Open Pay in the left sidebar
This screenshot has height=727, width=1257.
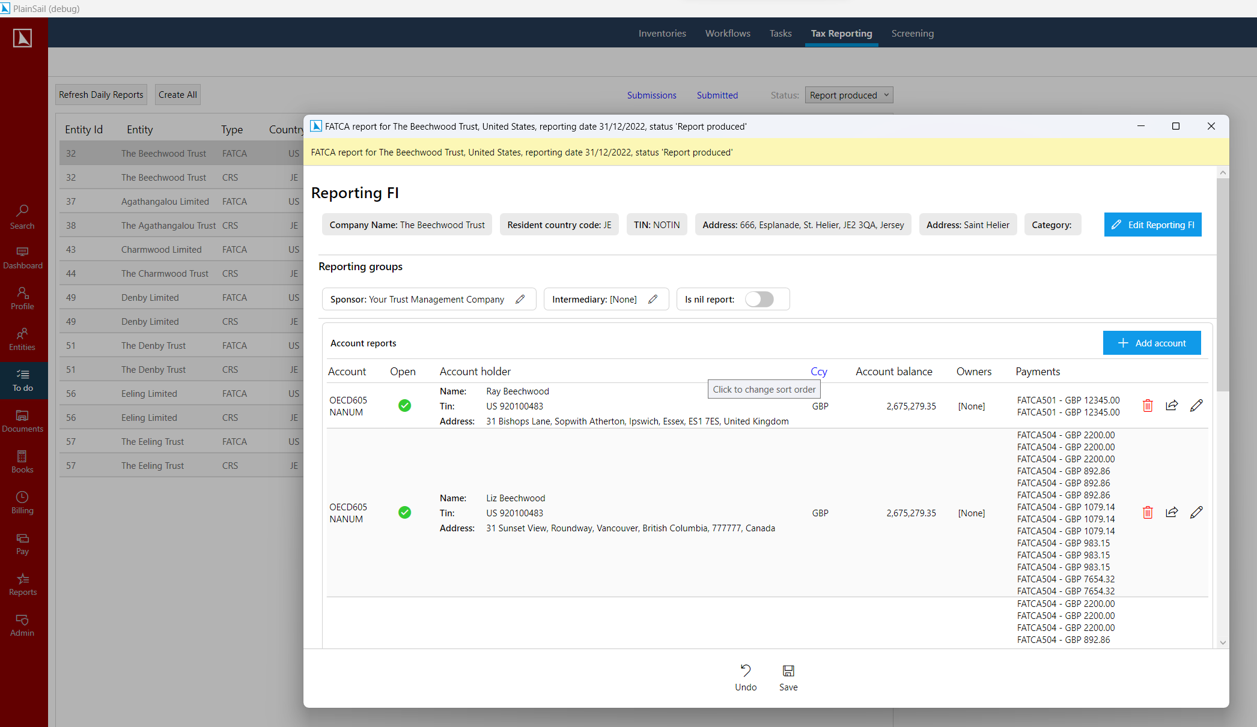(22, 543)
